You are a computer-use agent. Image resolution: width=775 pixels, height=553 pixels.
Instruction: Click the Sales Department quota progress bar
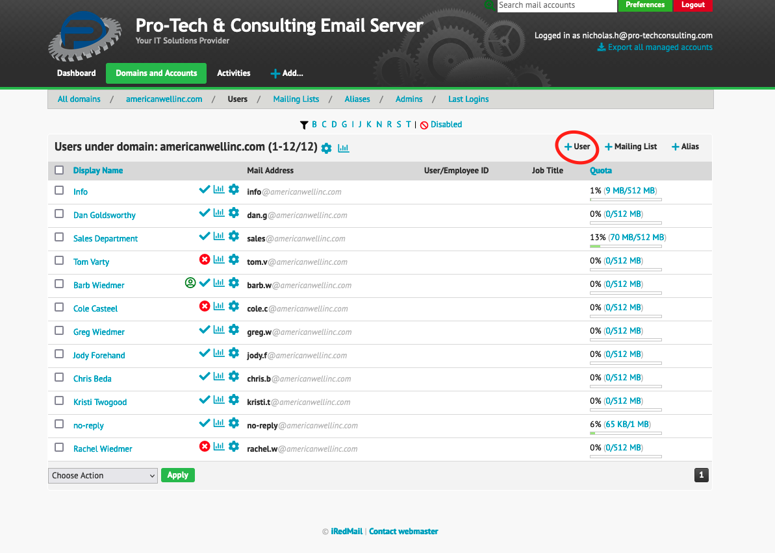click(626, 247)
